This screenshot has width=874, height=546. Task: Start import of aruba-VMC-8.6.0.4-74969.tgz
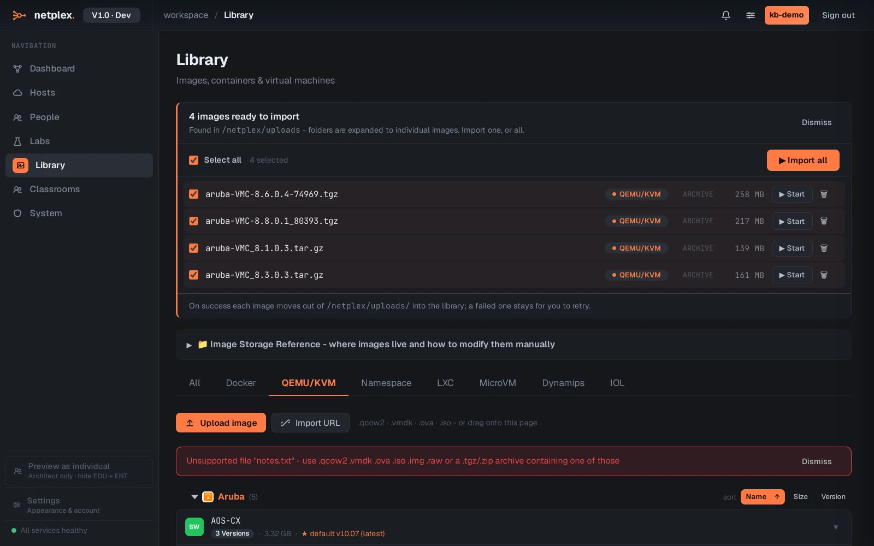pos(792,194)
